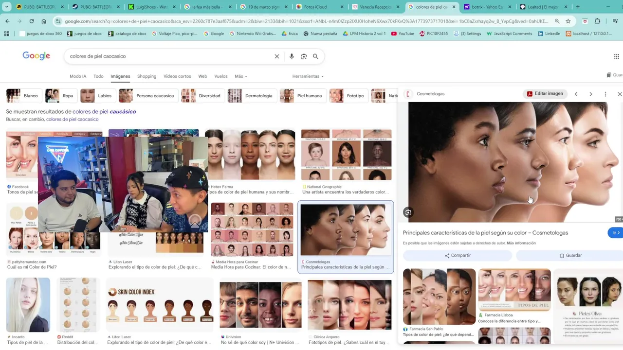Open the Univision faces thumbnail
The width and height of the screenshot is (623, 350).
click(260, 306)
